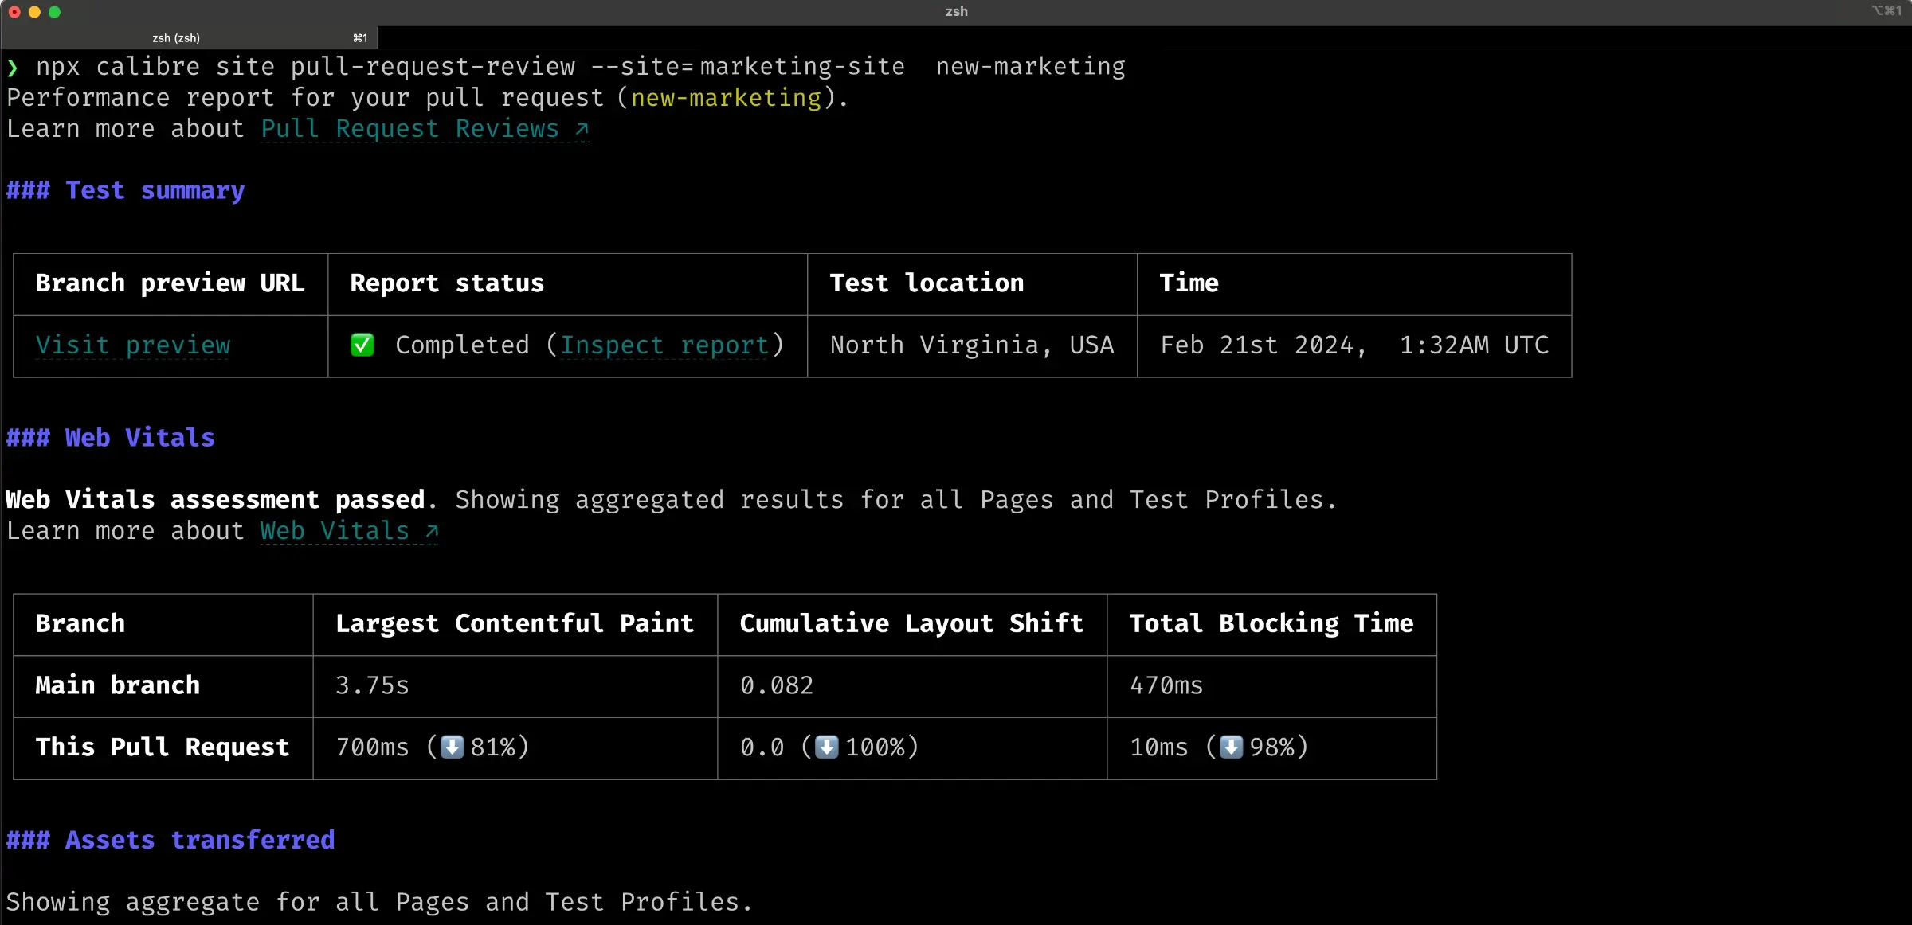Open the Inspect report link
The width and height of the screenshot is (1912, 925).
[664, 345]
